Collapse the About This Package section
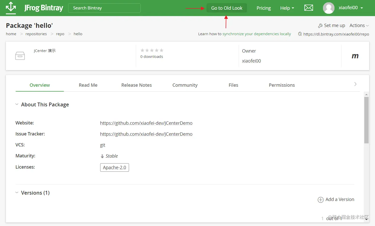This screenshot has height=226, width=375. coord(17,104)
